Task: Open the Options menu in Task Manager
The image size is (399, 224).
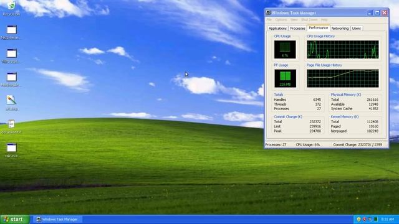Action: point(281,20)
